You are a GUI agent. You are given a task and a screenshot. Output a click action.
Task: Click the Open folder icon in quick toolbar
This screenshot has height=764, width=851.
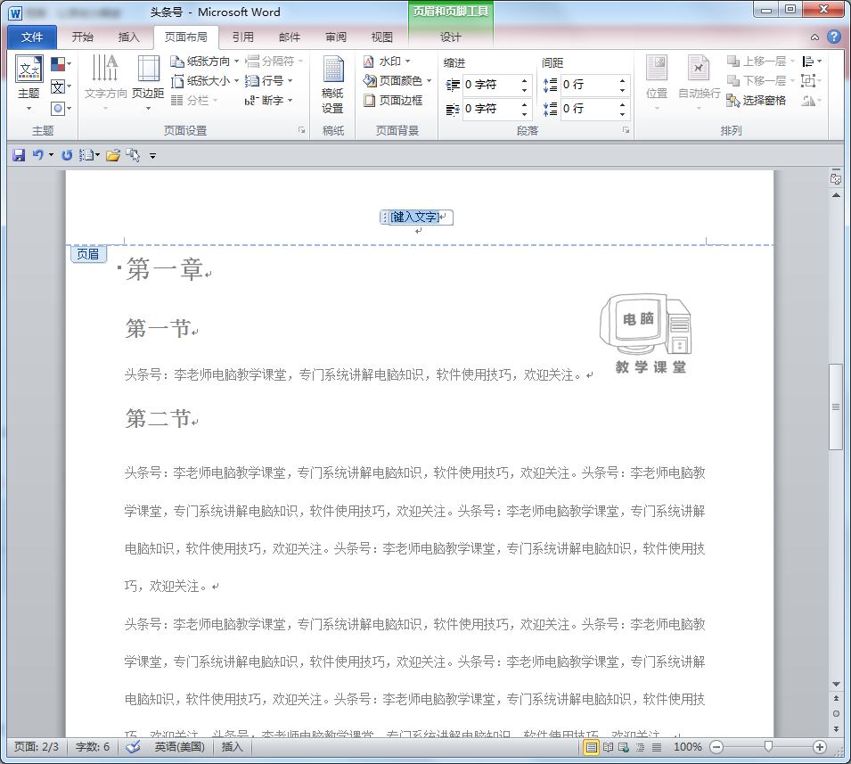[113, 155]
